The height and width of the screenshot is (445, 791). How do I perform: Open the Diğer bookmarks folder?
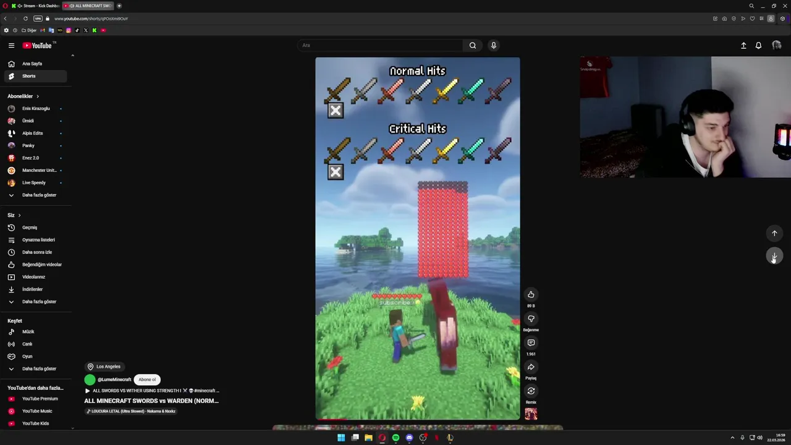(x=29, y=30)
